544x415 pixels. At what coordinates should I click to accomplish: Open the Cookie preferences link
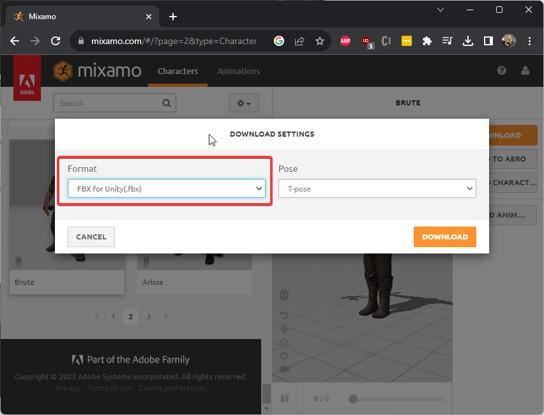[x=172, y=388]
